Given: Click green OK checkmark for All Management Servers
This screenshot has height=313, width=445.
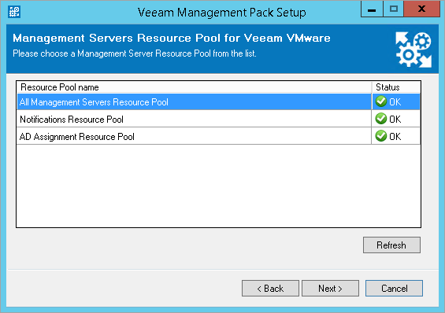Looking at the screenshot, I should pos(381,101).
